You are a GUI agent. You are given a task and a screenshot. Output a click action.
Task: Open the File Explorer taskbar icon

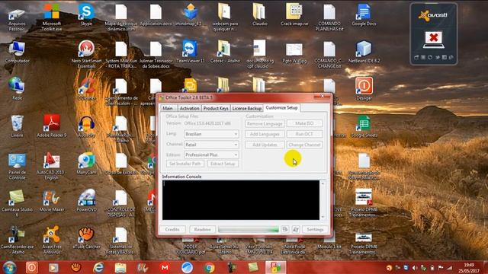point(120,267)
